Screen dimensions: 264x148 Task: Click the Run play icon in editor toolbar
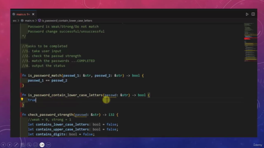[x=247, y=14]
